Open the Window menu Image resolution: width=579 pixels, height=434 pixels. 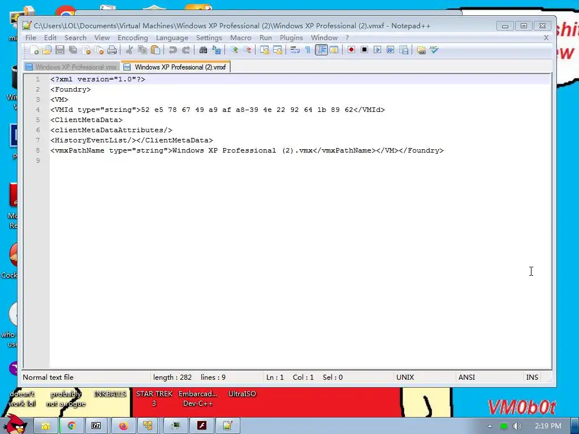pos(324,38)
